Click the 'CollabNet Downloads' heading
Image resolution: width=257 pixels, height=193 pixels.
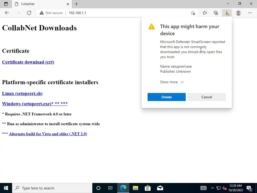click(39, 28)
